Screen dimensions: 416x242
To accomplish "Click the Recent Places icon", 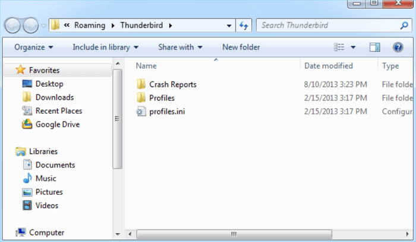I will pyautogui.click(x=27, y=111).
